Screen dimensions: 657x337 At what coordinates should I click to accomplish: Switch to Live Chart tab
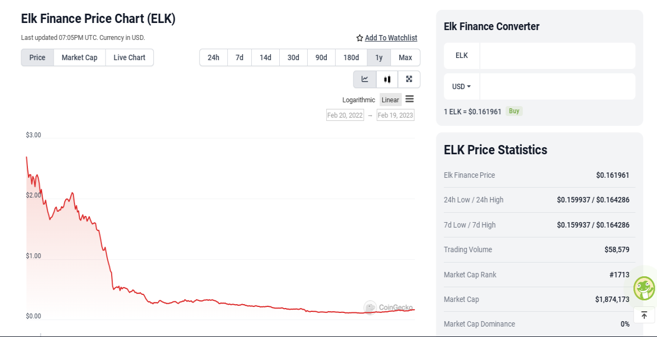[130, 57]
